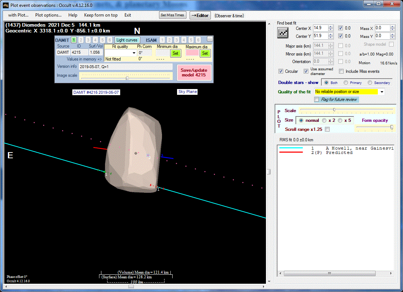Image resolution: width=403 pixels, height=292 pixels.
Task: Enable Include Miss events
Action: pos(341,71)
